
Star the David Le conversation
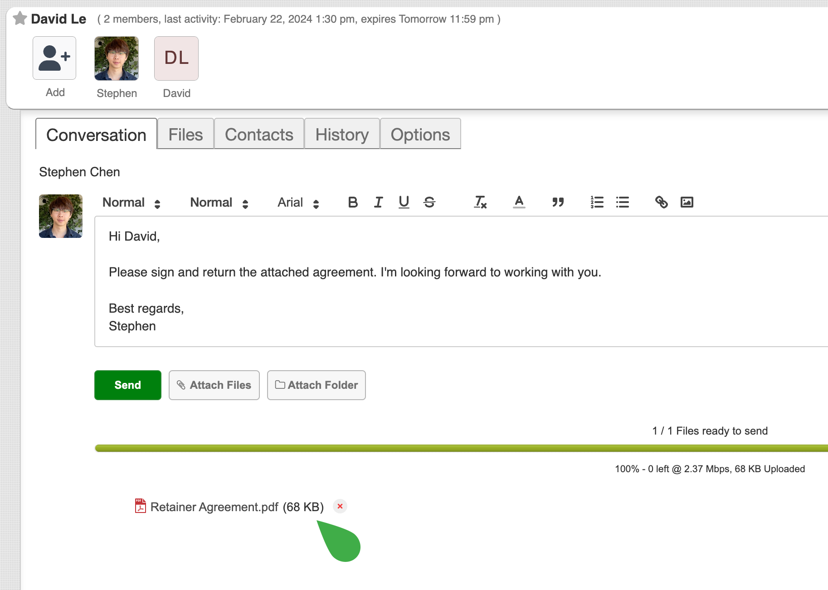pos(20,18)
